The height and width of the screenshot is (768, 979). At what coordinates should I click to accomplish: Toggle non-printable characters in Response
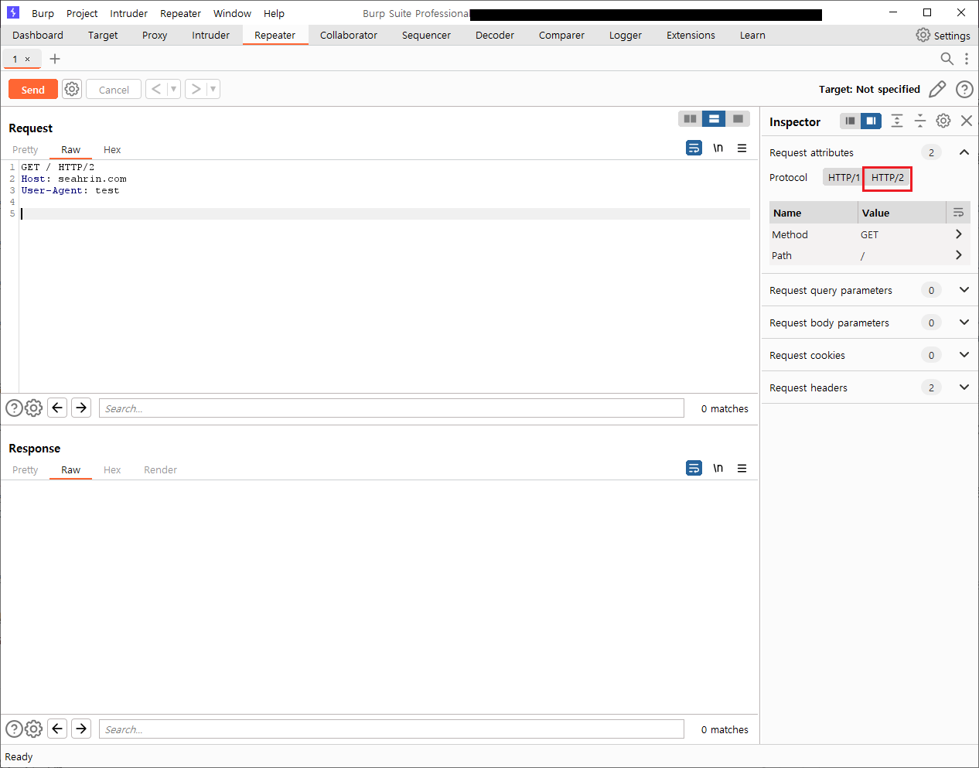click(718, 468)
